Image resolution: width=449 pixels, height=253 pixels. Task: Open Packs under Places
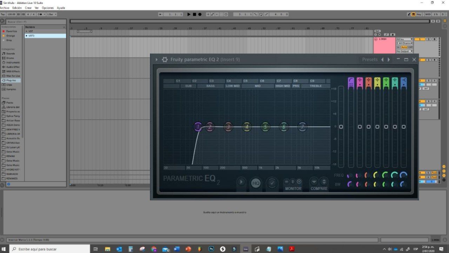(x=9, y=103)
